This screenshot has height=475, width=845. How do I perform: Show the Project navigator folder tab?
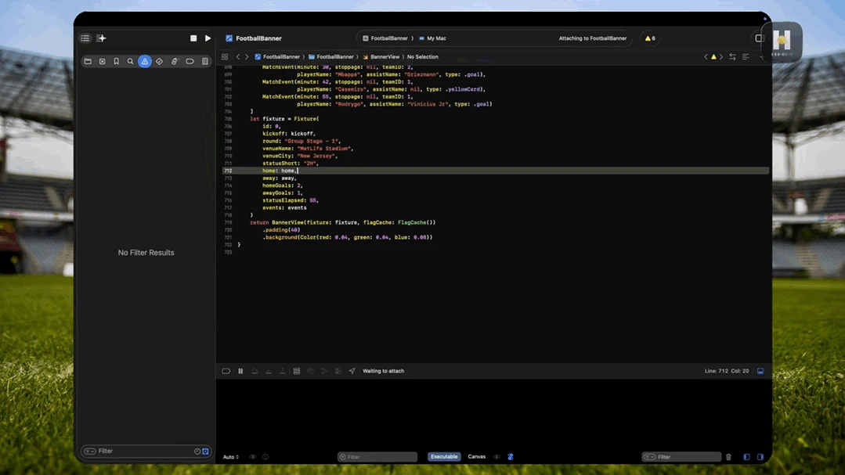pyautogui.click(x=88, y=61)
